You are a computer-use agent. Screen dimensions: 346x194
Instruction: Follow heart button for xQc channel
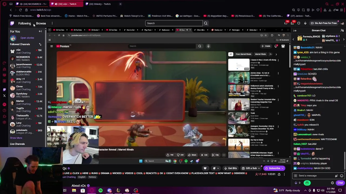tap(205, 168)
